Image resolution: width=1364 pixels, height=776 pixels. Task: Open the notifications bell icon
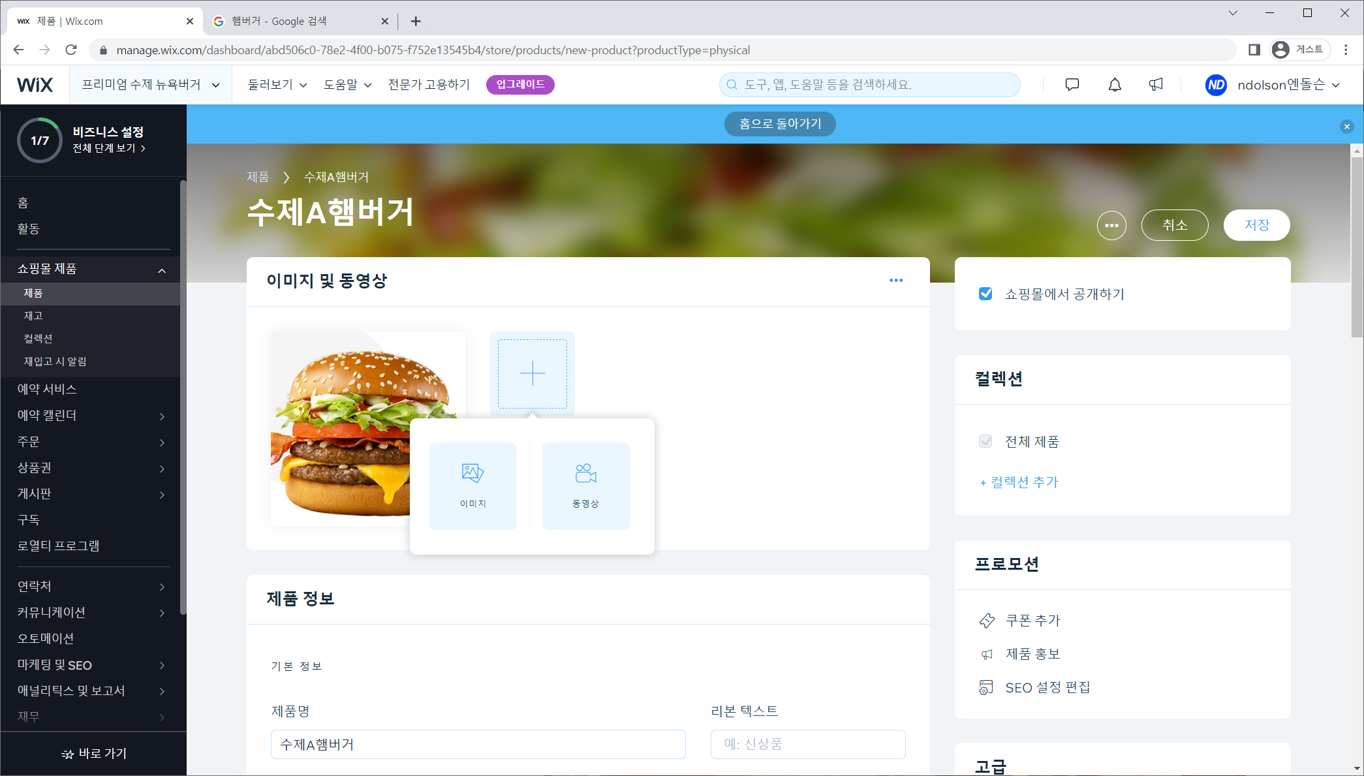[x=1115, y=85]
